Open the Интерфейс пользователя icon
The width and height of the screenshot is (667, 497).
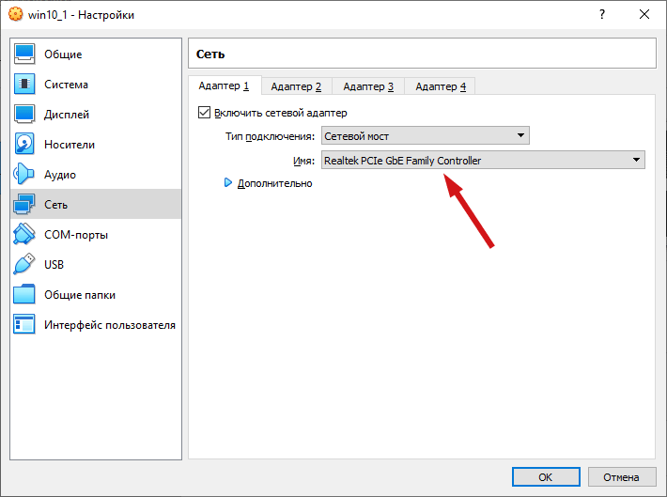tap(24, 325)
